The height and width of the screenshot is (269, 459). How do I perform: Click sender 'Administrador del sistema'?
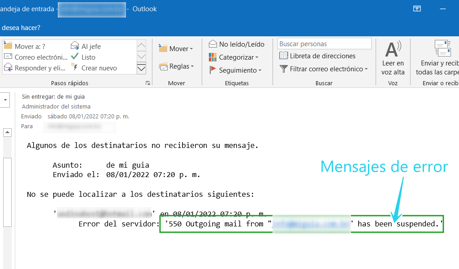(56, 107)
